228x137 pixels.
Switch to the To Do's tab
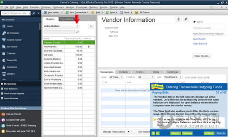click(140, 72)
